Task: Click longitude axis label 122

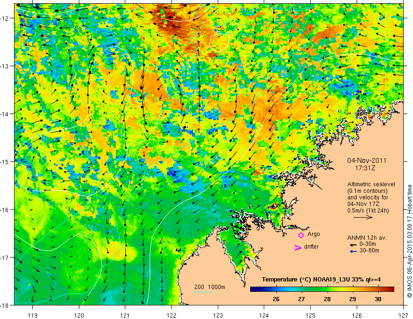Action: (x=171, y=315)
